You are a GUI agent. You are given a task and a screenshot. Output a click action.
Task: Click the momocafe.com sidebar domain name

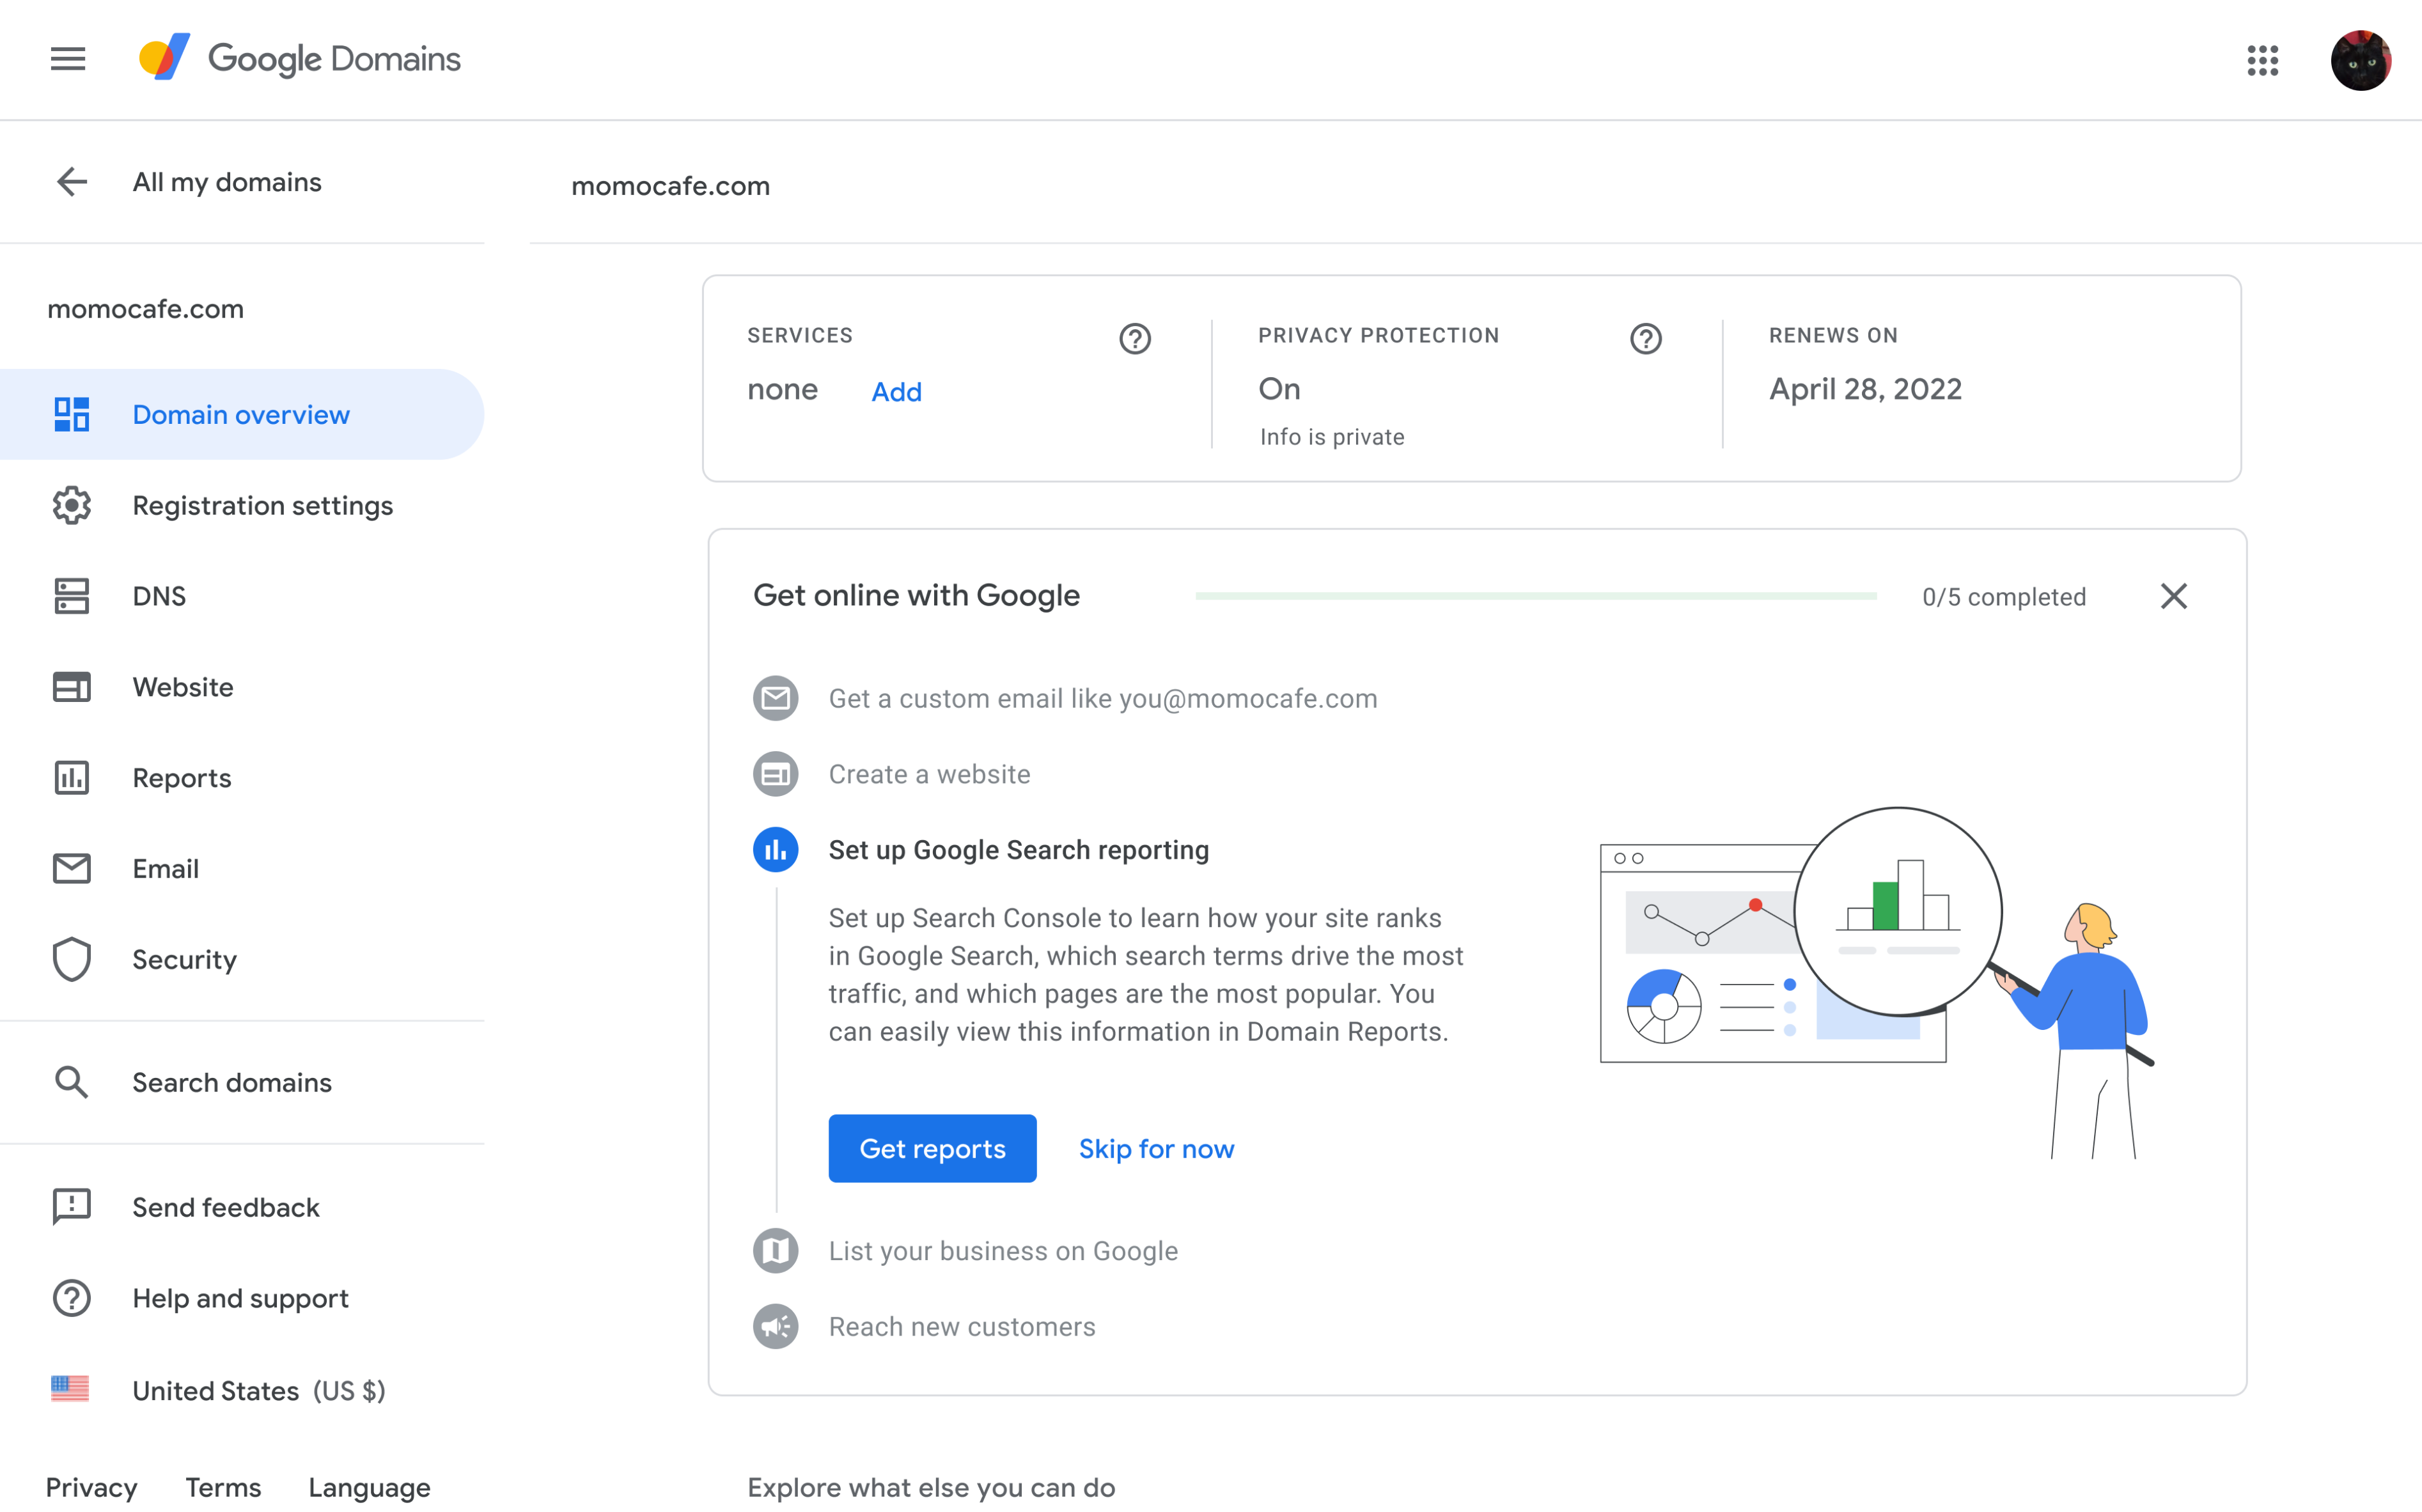146,309
